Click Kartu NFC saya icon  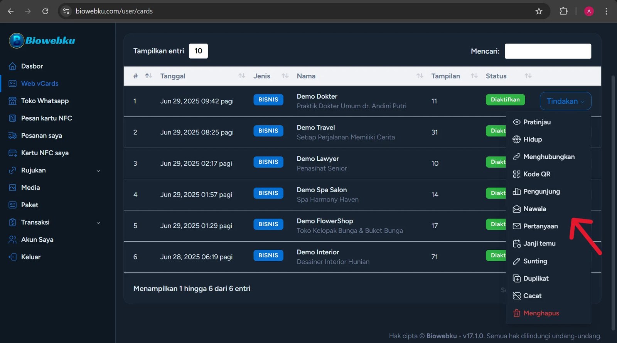[12, 153]
